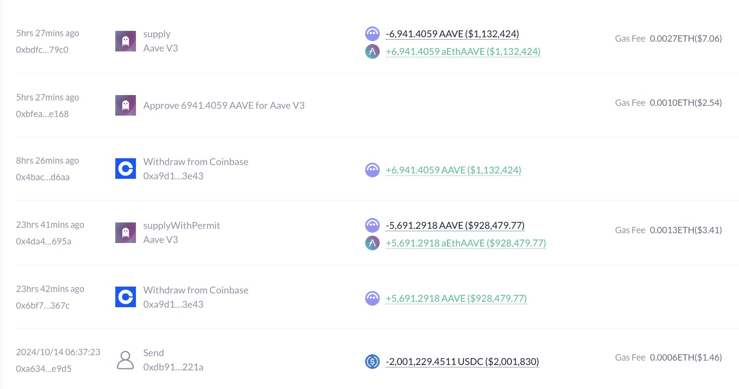739x389 pixels.
Task: Open recipient address 0xdb91...221a
Action: 173,366
